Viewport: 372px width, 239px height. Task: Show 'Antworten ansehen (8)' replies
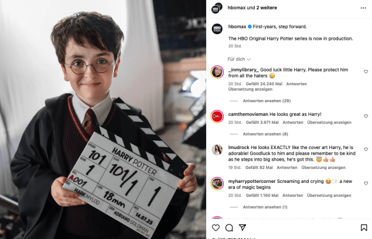[x=265, y=134]
